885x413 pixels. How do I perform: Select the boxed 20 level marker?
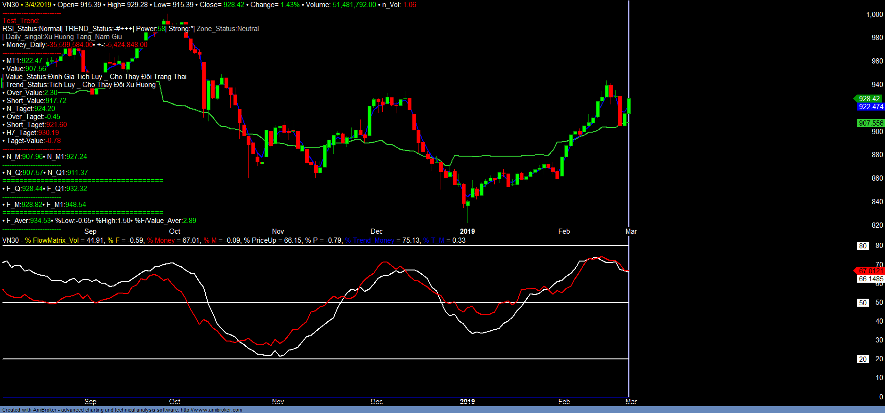pos(862,359)
